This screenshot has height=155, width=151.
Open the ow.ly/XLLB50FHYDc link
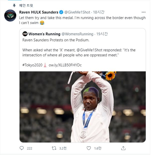65,65
